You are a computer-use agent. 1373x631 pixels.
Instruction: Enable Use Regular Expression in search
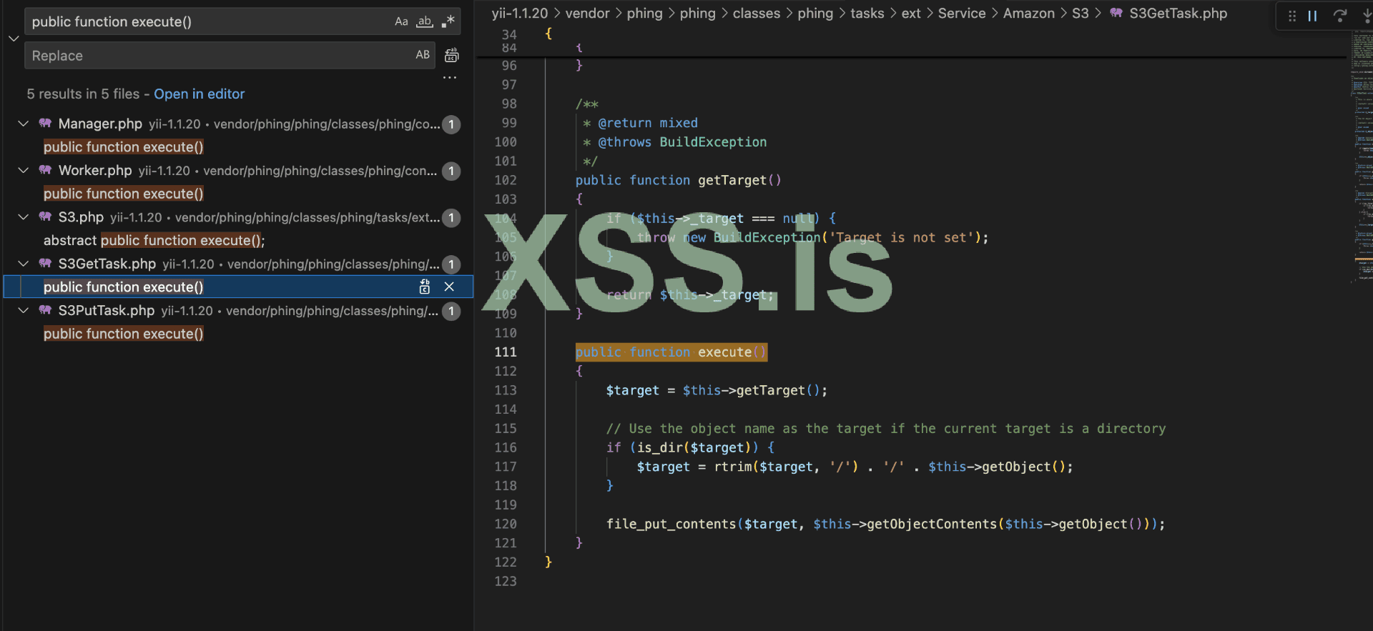(x=448, y=21)
